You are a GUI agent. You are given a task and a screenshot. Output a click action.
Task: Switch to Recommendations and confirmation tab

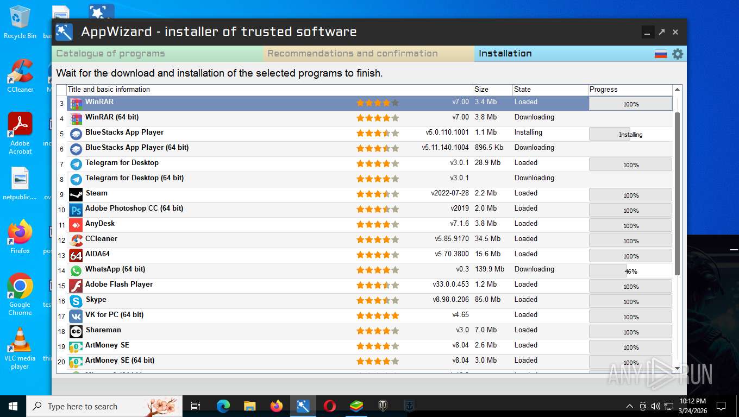coord(369,53)
